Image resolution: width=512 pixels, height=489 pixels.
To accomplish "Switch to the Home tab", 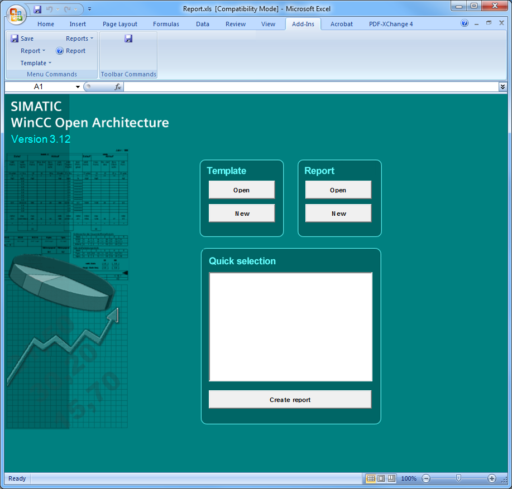I will (46, 24).
